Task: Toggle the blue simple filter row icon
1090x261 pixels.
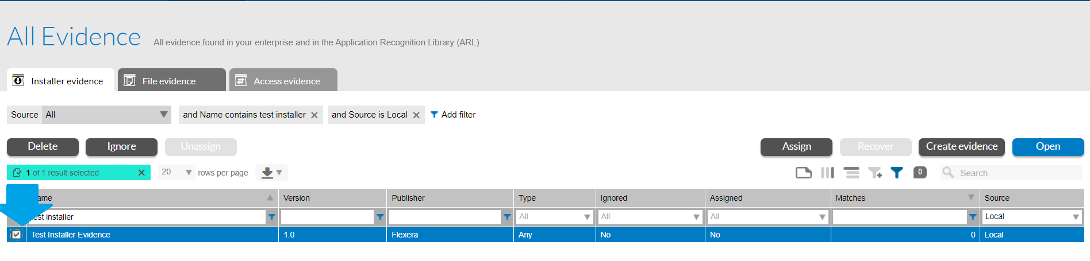Action: tap(897, 173)
